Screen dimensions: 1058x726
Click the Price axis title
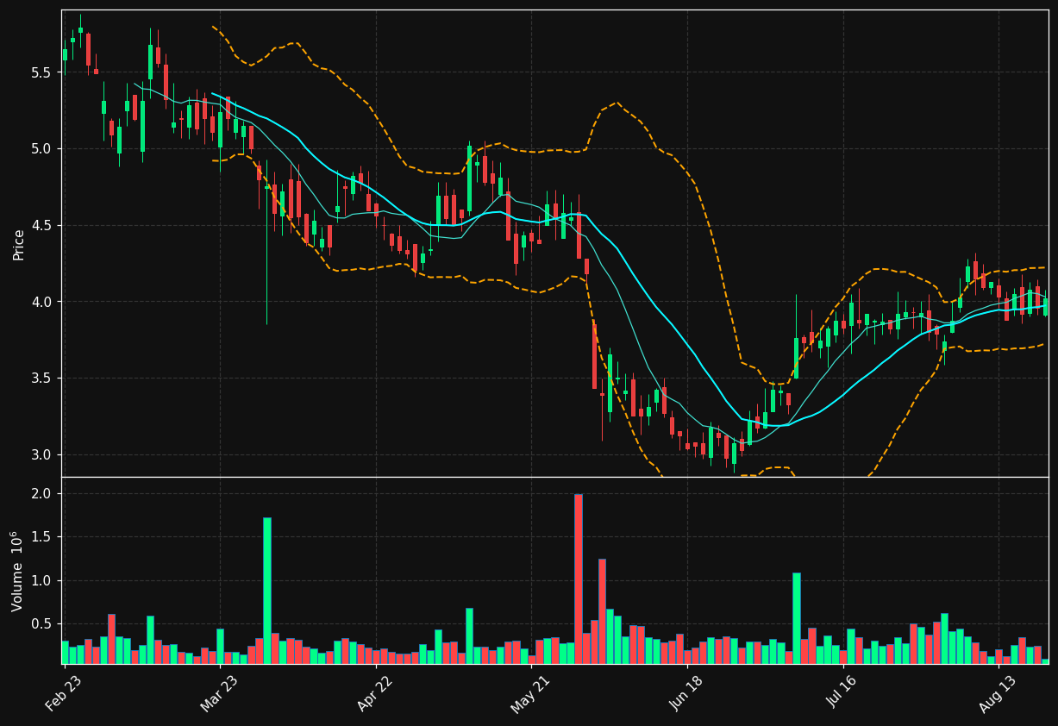coord(19,244)
